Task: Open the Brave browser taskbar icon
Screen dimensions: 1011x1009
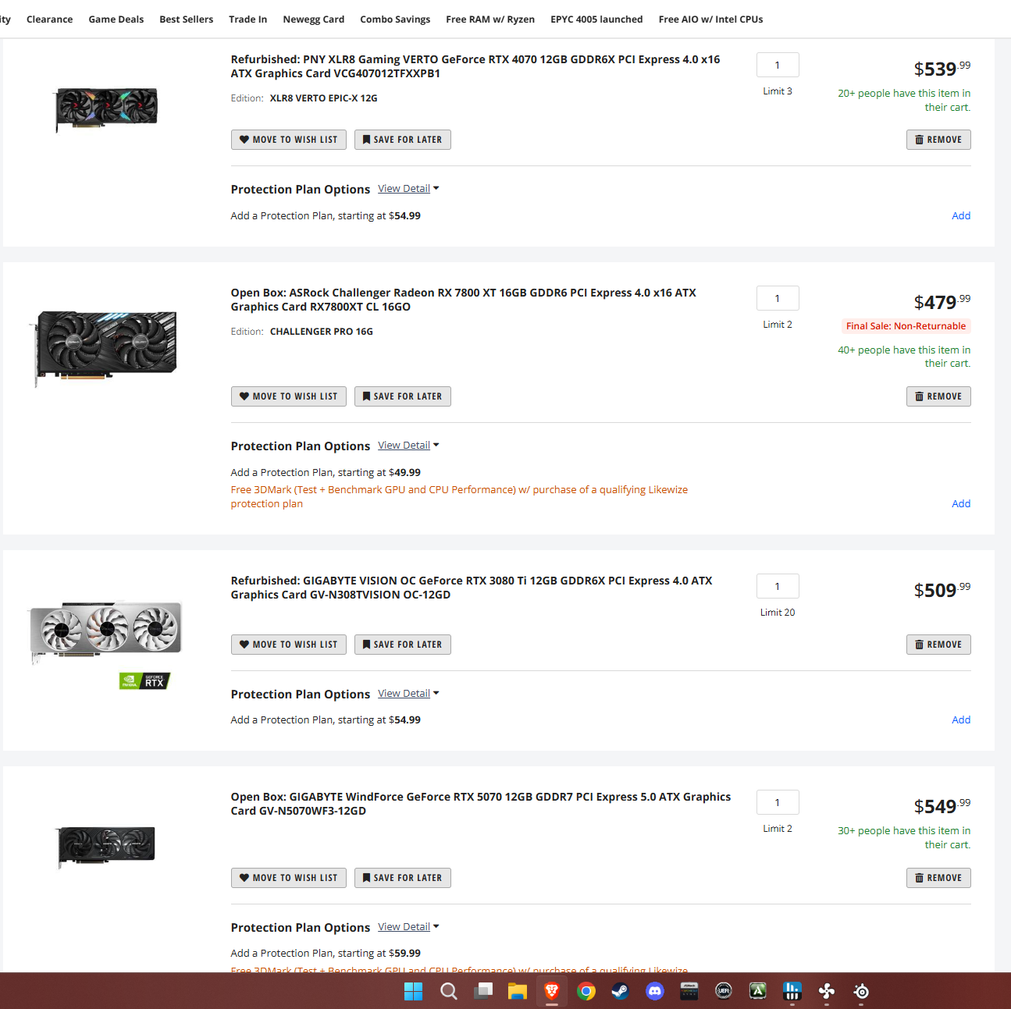Action: (552, 991)
